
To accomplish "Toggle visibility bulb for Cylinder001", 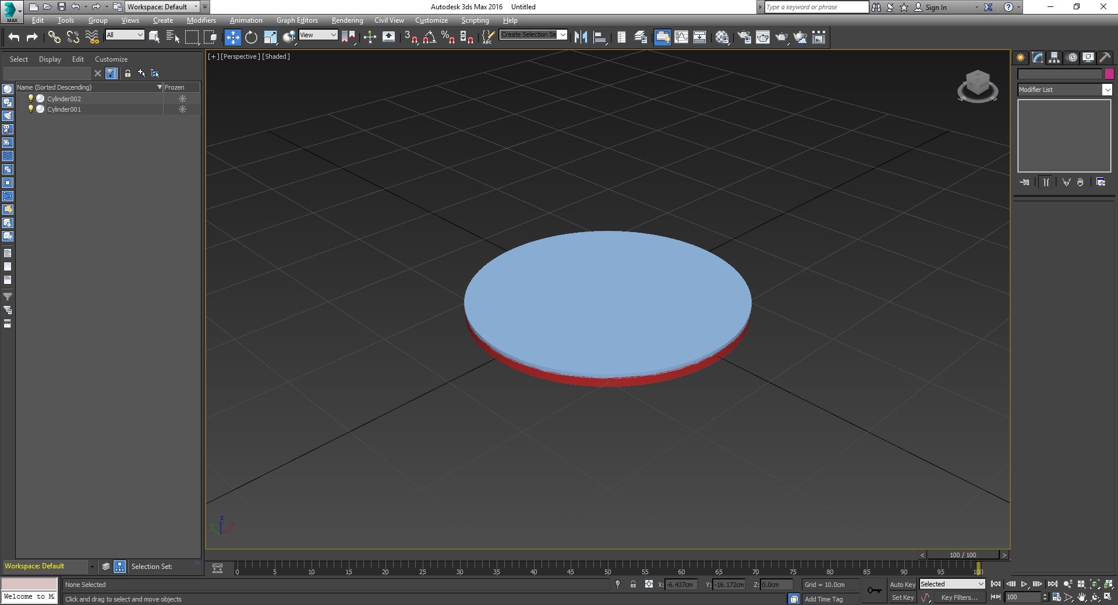I will (31, 109).
